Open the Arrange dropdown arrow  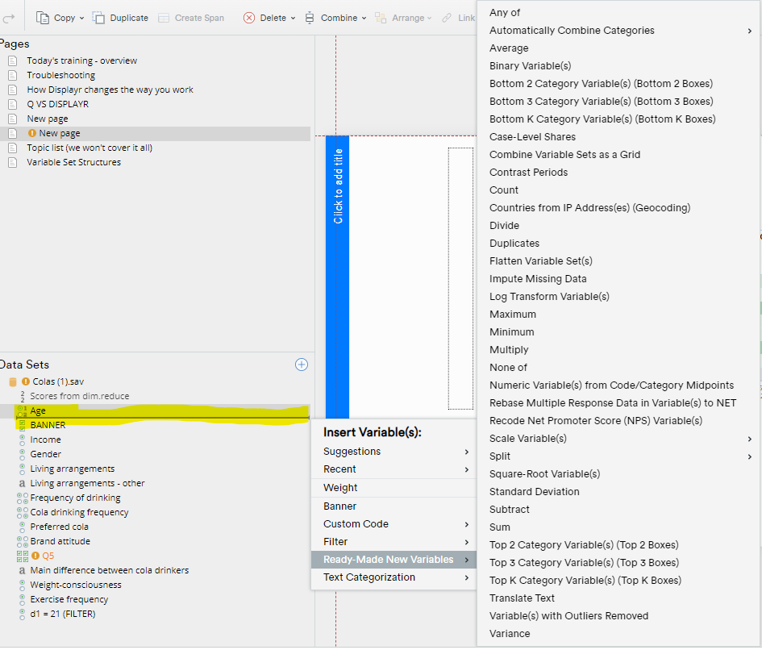[430, 18]
